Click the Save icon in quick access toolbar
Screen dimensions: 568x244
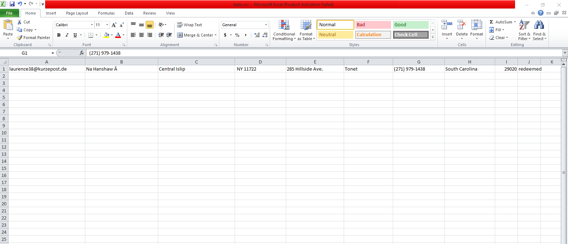click(12, 4)
